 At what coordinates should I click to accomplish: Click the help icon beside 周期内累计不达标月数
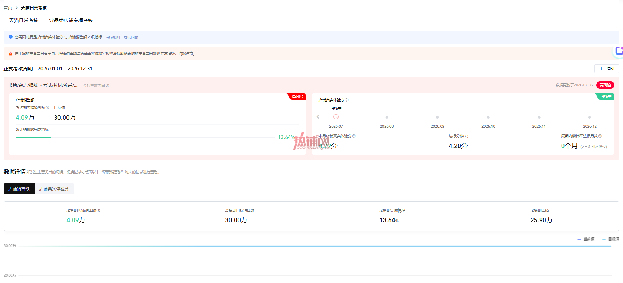coord(600,136)
